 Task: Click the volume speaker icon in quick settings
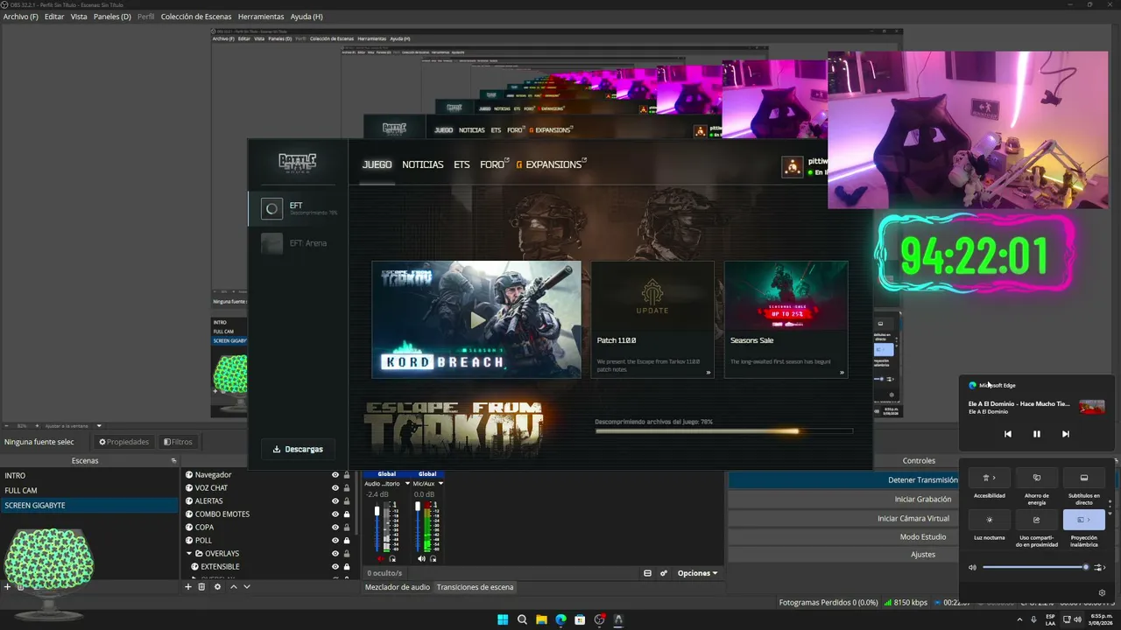click(x=972, y=567)
